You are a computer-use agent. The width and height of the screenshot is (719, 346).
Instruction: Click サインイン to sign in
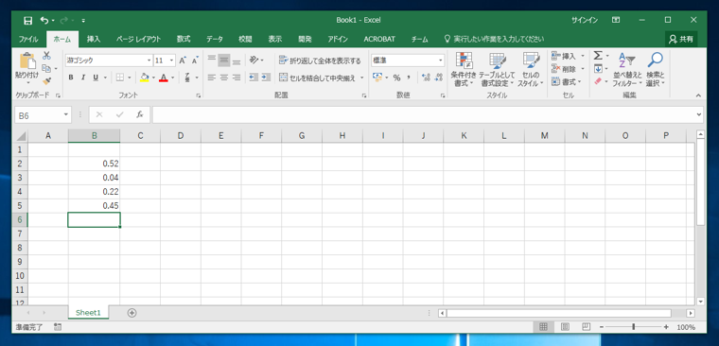point(585,20)
